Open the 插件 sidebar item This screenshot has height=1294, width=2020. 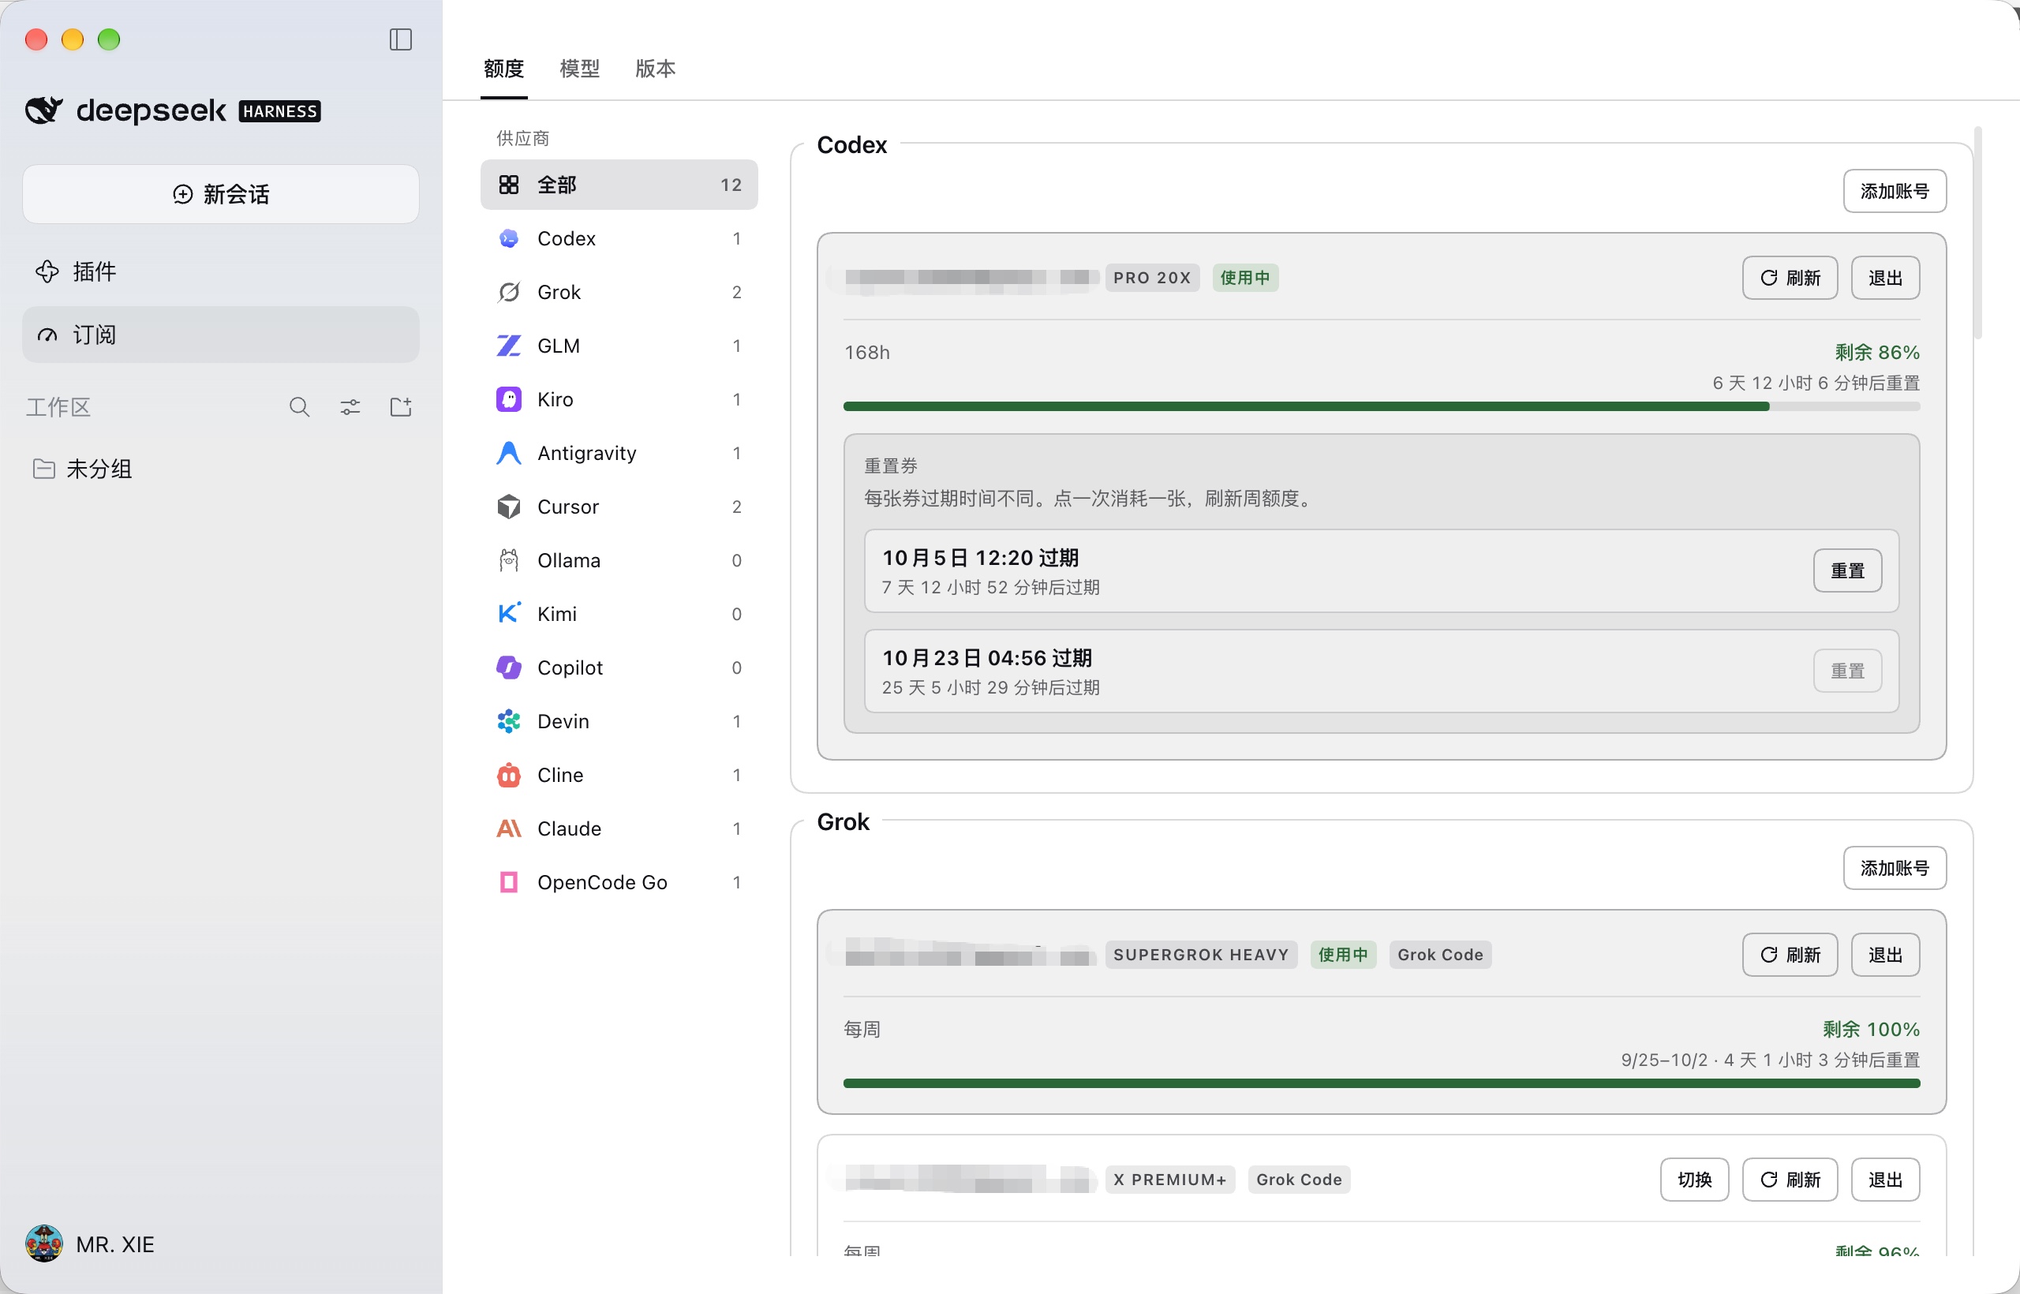coord(220,271)
